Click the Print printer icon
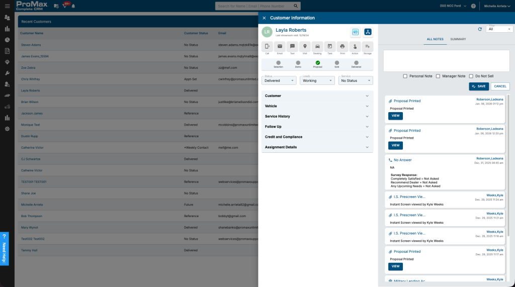Viewport: 515px width, 287px height. [x=342, y=46]
